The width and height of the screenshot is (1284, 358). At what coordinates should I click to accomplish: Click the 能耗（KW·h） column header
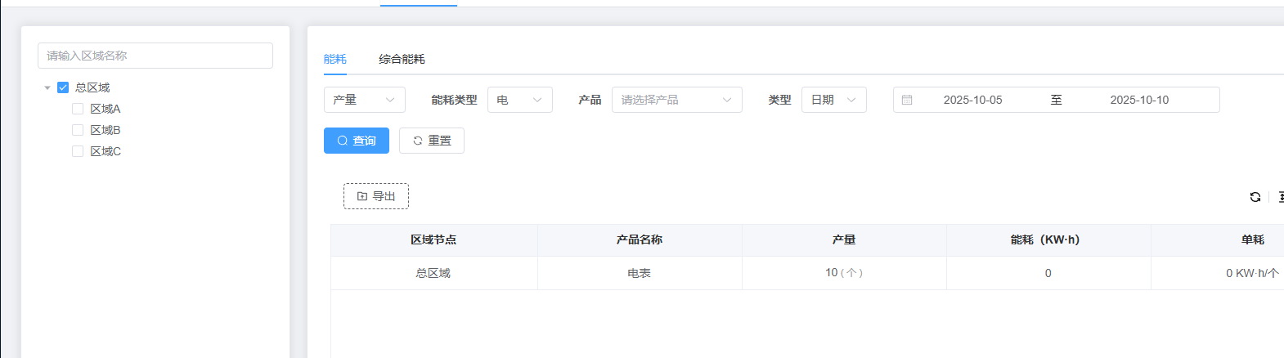coord(1048,239)
